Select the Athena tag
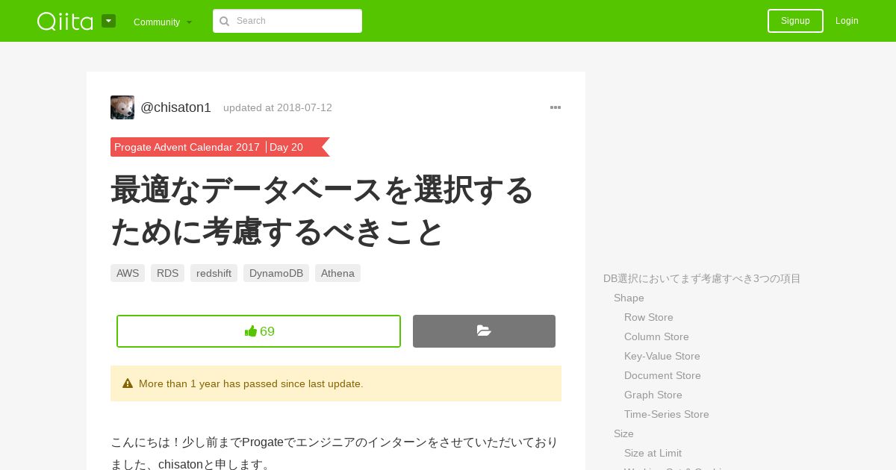Screen dimensions: 896x470 click(337, 273)
